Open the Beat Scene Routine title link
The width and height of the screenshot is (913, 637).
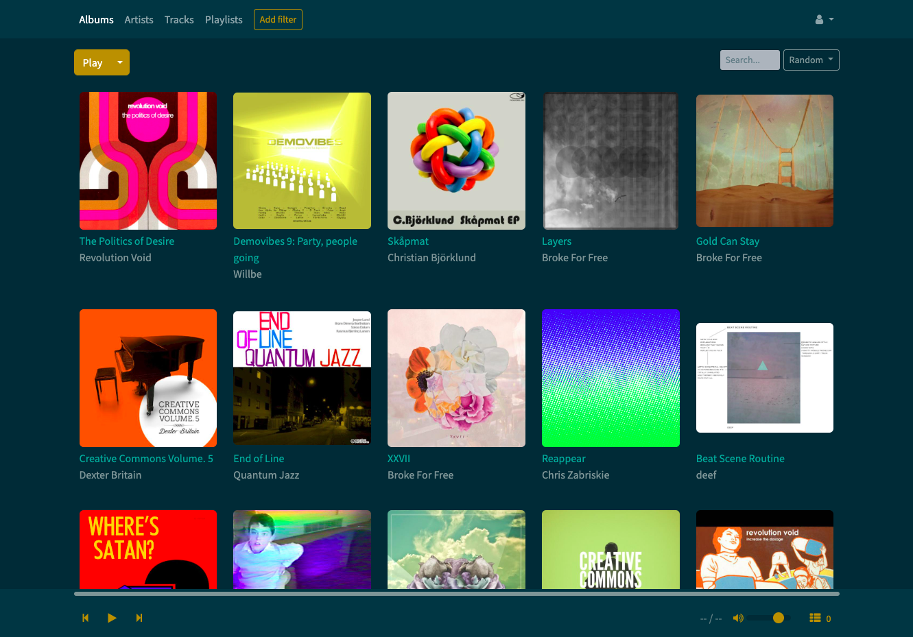[740, 459]
